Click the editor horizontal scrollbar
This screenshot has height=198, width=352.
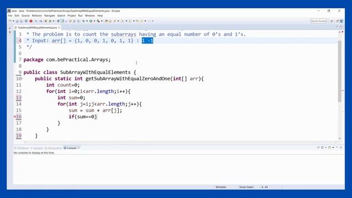click(180, 142)
